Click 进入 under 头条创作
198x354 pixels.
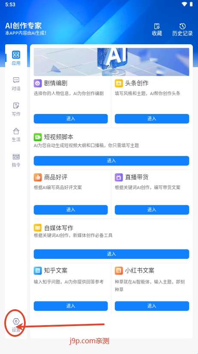tap(152, 119)
